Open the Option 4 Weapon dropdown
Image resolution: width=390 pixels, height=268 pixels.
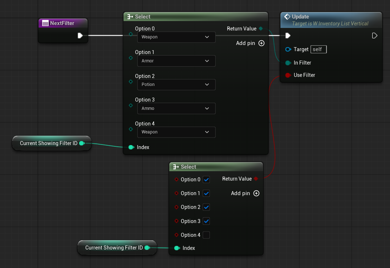176,132
